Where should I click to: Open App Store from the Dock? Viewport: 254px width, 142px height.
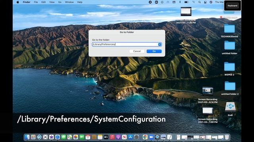(131, 137)
